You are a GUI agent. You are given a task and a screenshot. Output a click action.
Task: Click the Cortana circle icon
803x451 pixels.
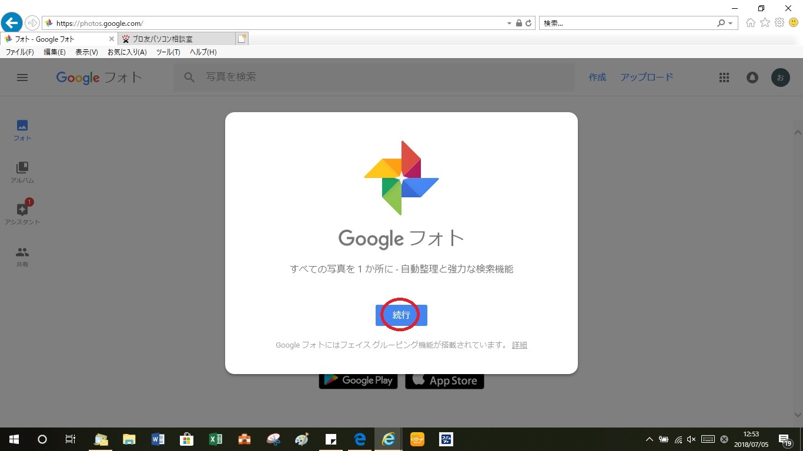(x=42, y=439)
